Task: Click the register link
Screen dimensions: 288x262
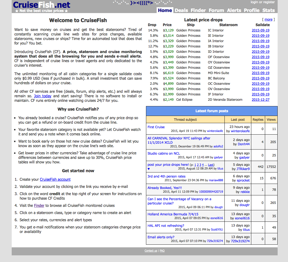Action: (269, 2)
